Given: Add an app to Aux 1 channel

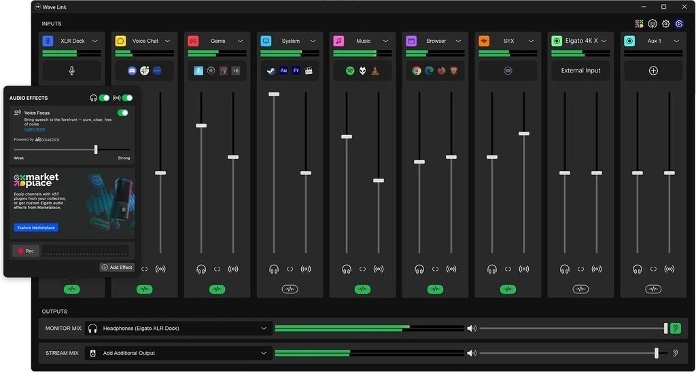Looking at the screenshot, I should (x=653, y=71).
